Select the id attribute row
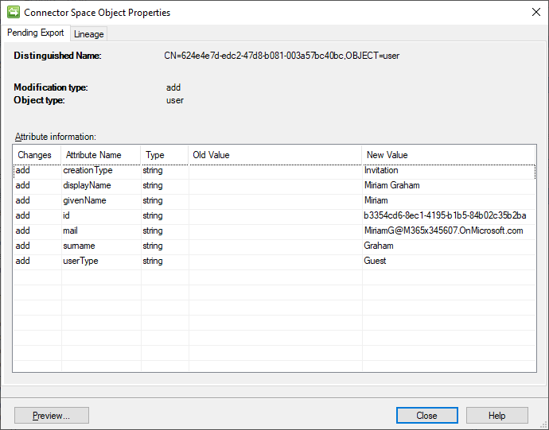This screenshot has height=430, width=549. (x=68, y=215)
